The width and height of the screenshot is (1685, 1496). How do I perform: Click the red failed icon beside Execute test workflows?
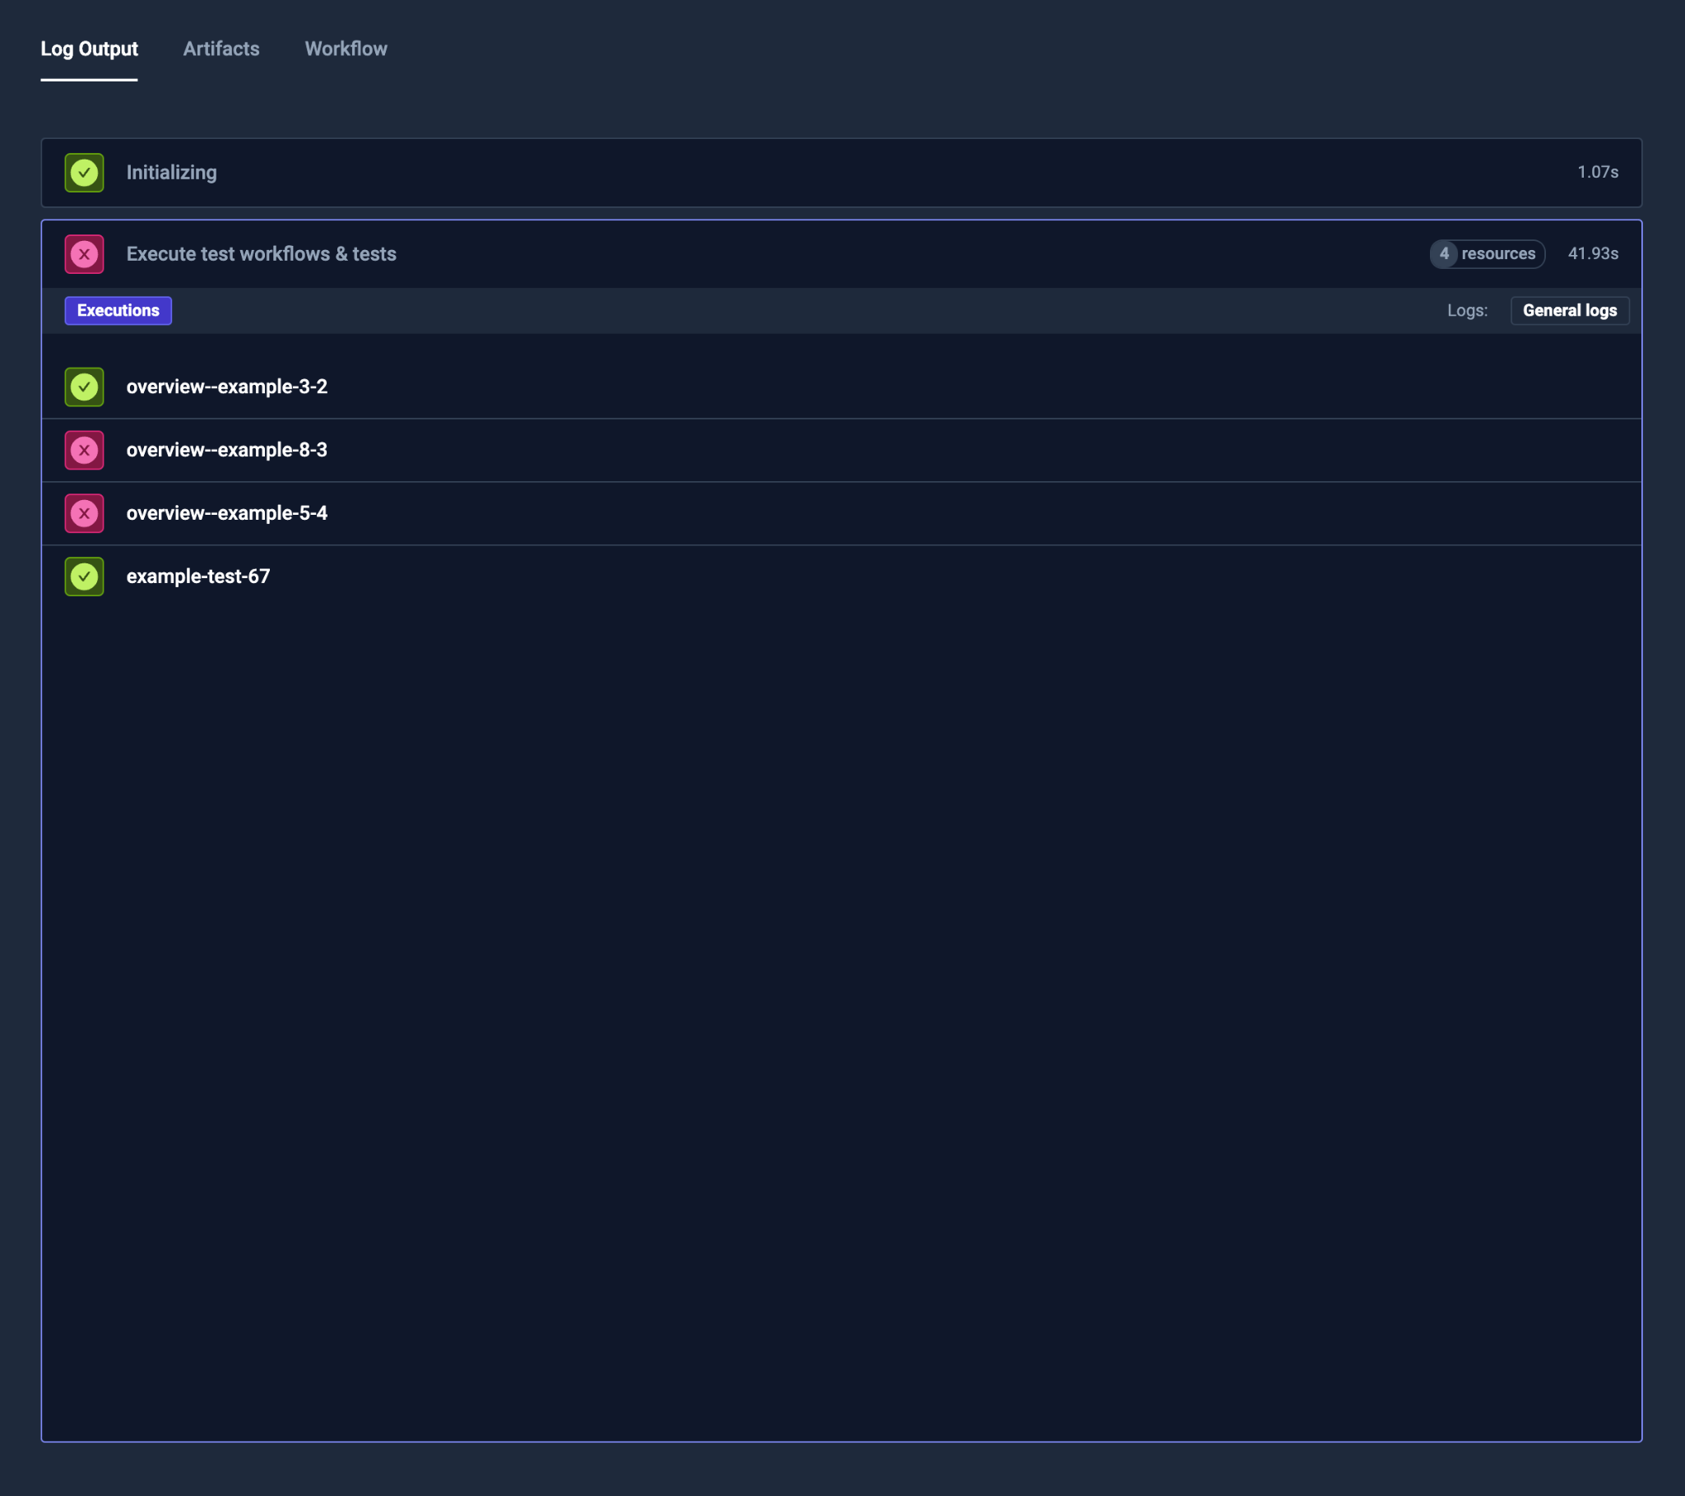tap(84, 254)
